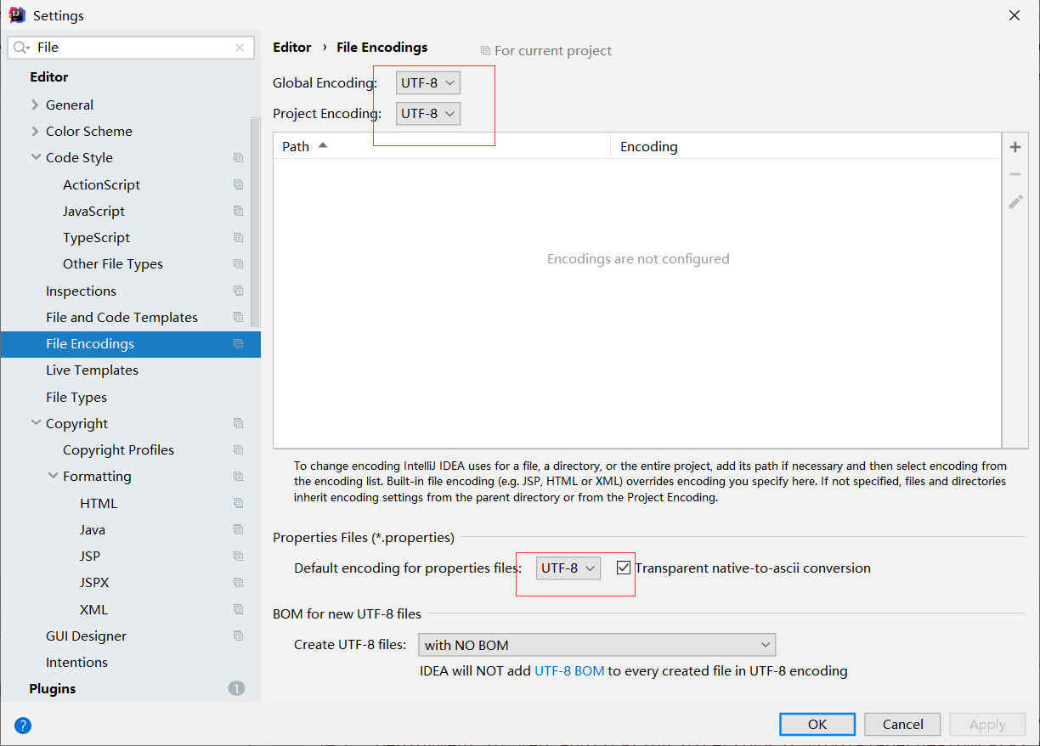The width and height of the screenshot is (1040, 746).
Task: Select Live Templates in settings tree
Action: 92,370
